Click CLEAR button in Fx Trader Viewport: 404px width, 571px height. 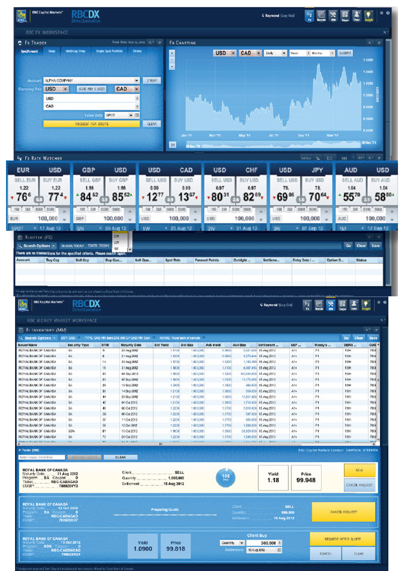152,124
